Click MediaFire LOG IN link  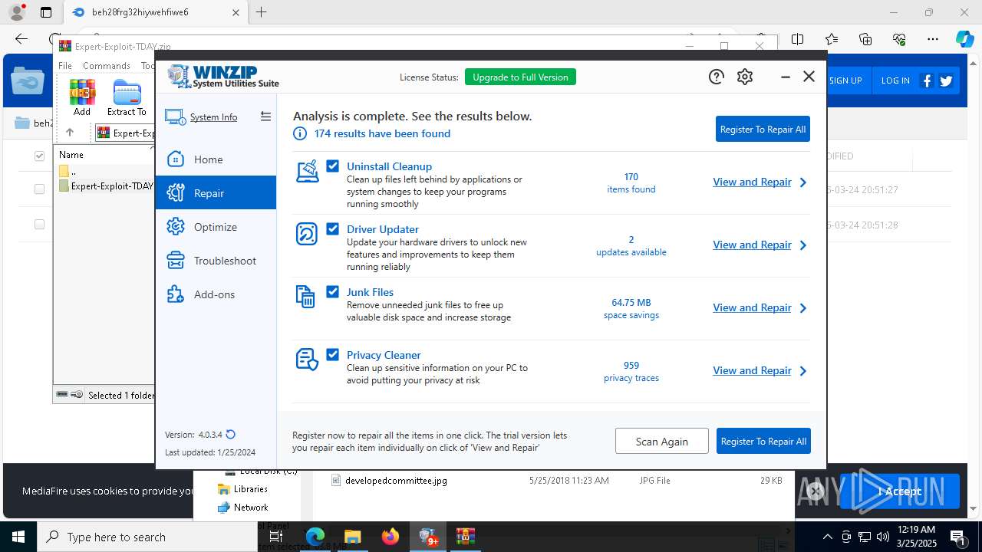[895, 80]
